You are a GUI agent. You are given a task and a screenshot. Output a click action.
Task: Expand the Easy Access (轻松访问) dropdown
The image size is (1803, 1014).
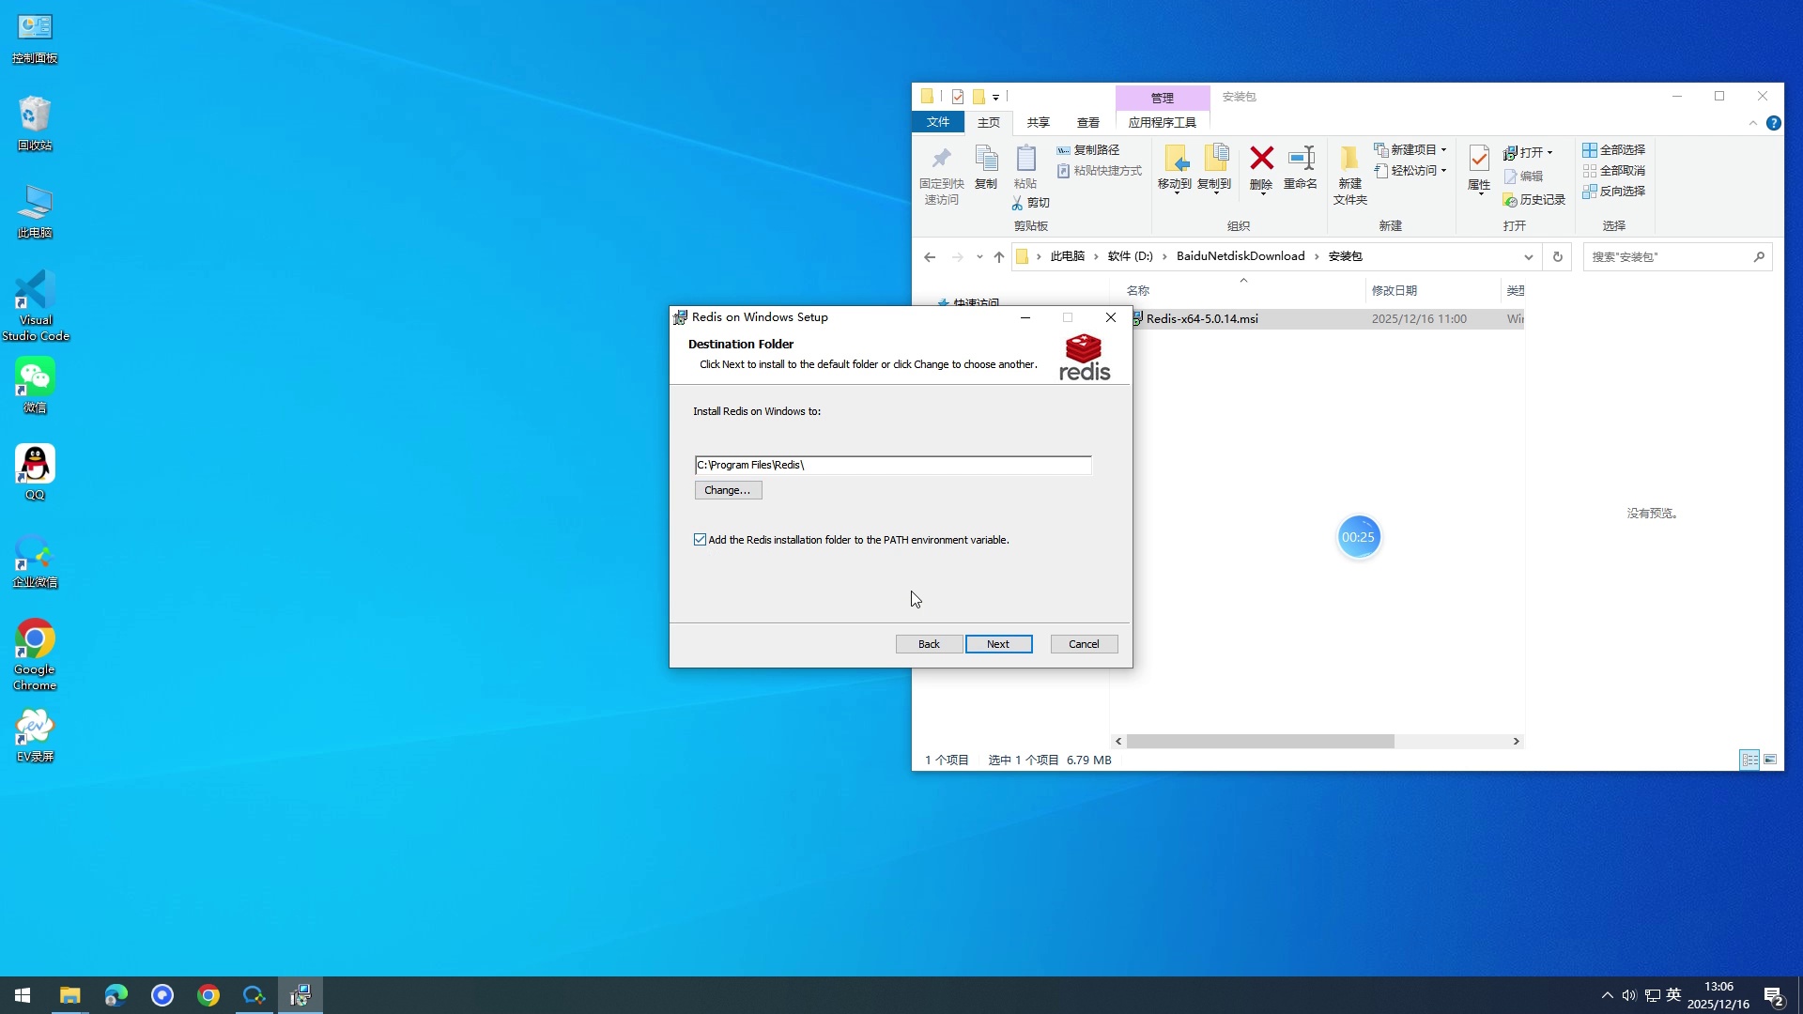1411,171
